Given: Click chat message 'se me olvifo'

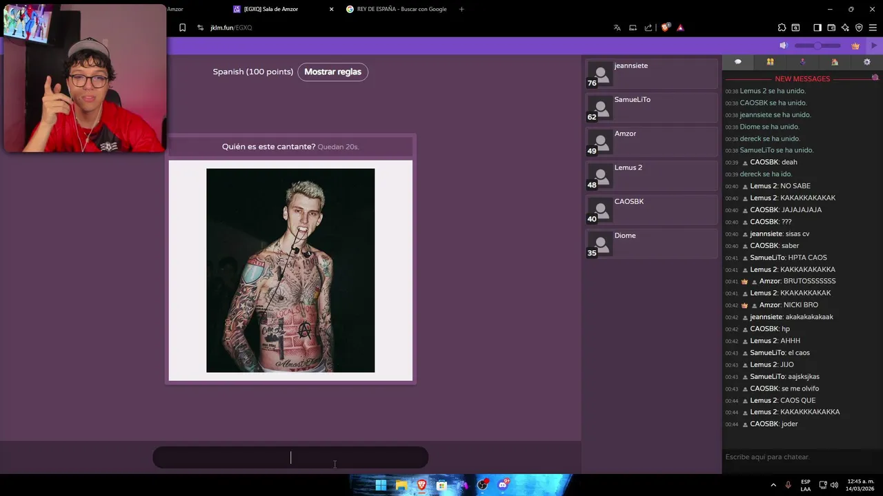Looking at the screenshot, I should (x=800, y=389).
